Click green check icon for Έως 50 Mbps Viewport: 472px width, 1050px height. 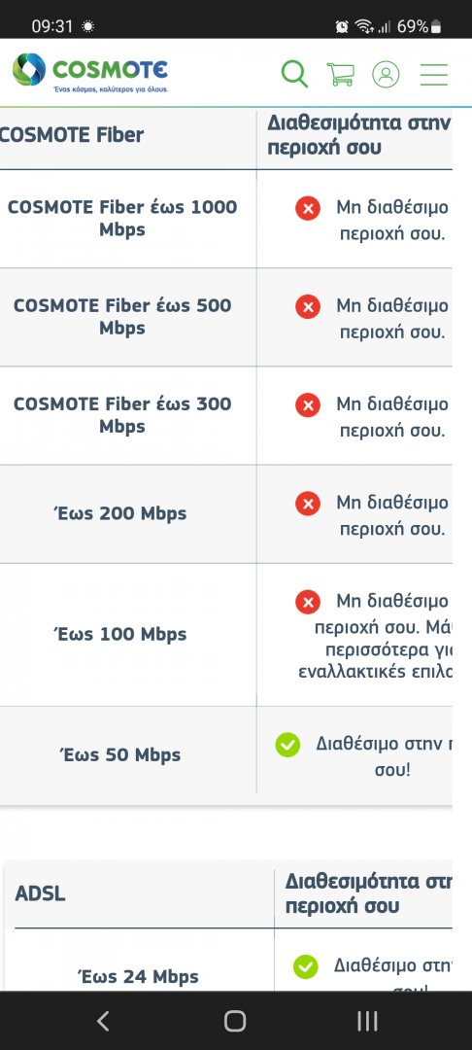[287, 745]
